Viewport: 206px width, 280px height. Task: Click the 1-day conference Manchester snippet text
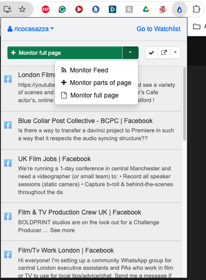pos(95,180)
